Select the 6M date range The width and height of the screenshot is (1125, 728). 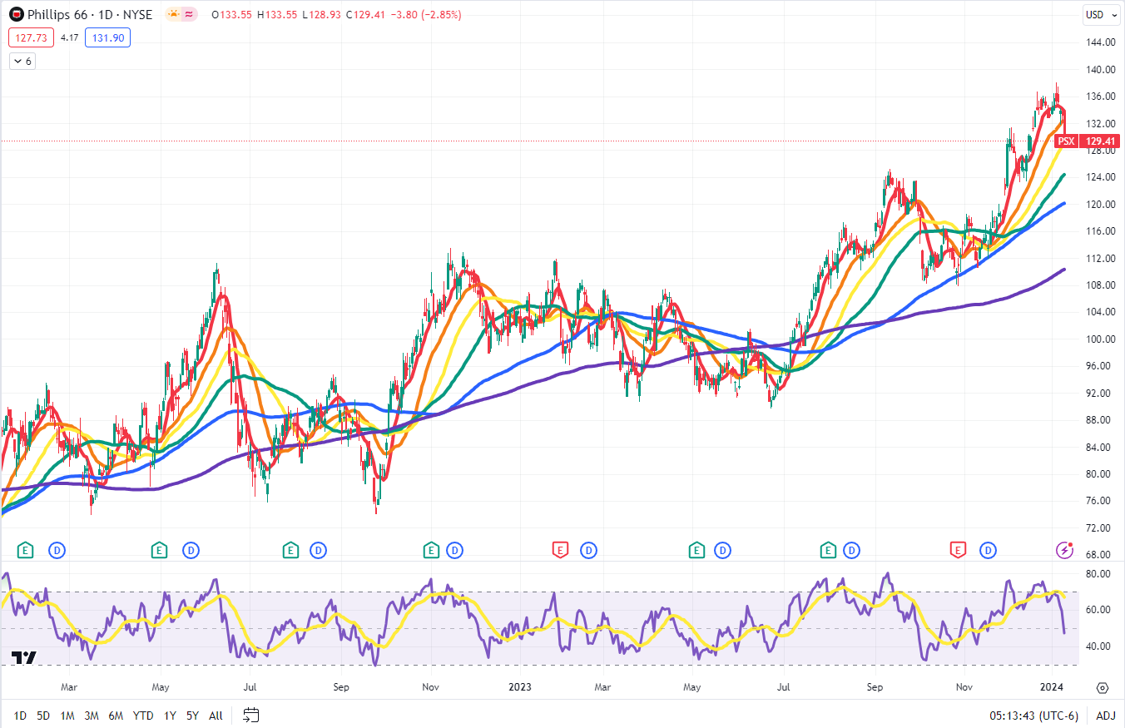coord(116,715)
